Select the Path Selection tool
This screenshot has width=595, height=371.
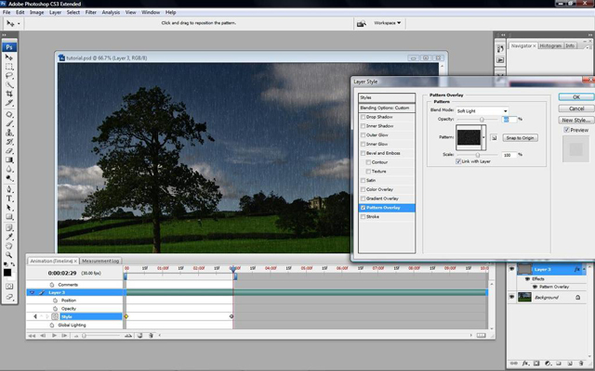9,208
